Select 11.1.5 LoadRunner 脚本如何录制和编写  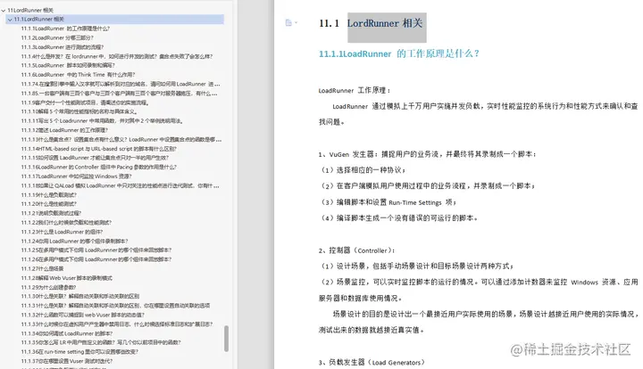point(68,65)
